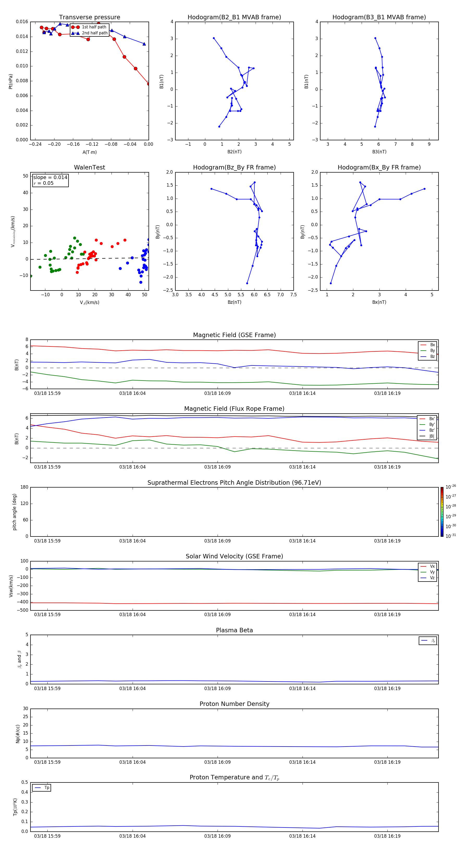The height and width of the screenshot is (859, 469).
Task: Click the B2(nT) axis label
Action: click(x=234, y=152)
